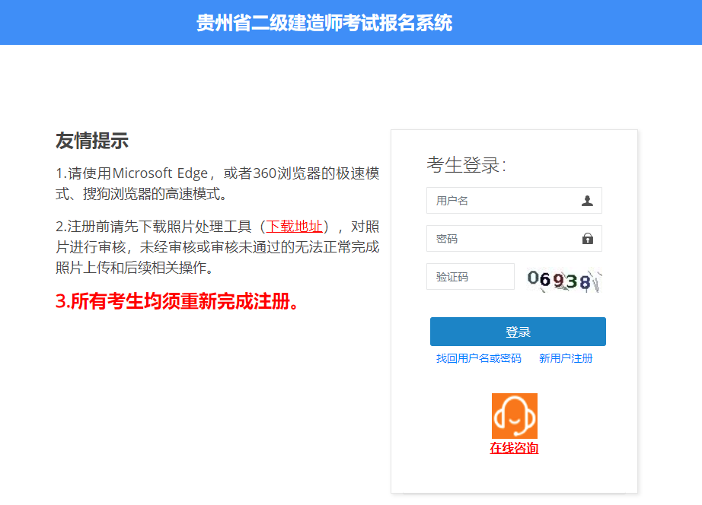Image resolution: width=702 pixels, height=505 pixels.
Task: Click the 用户名 input field
Action: coord(514,200)
